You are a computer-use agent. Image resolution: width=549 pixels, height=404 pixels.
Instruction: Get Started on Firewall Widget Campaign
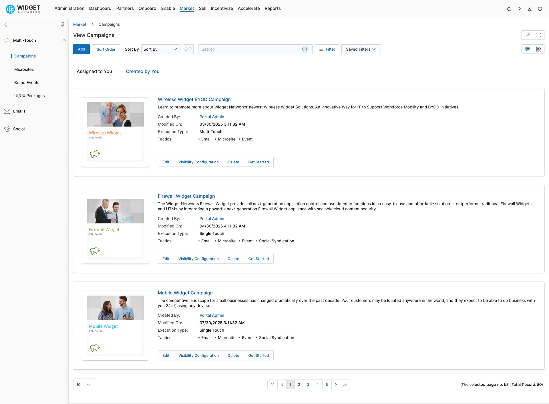coord(258,258)
